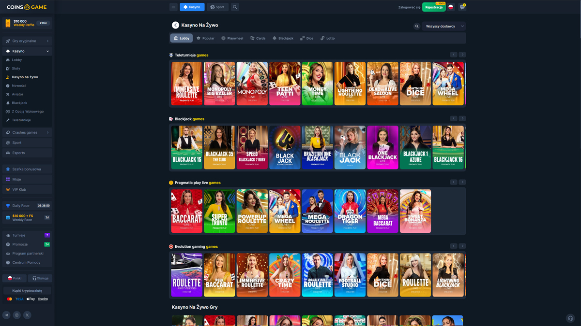Switch to the Blackjack category tab
581x326 pixels.
[283, 38]
